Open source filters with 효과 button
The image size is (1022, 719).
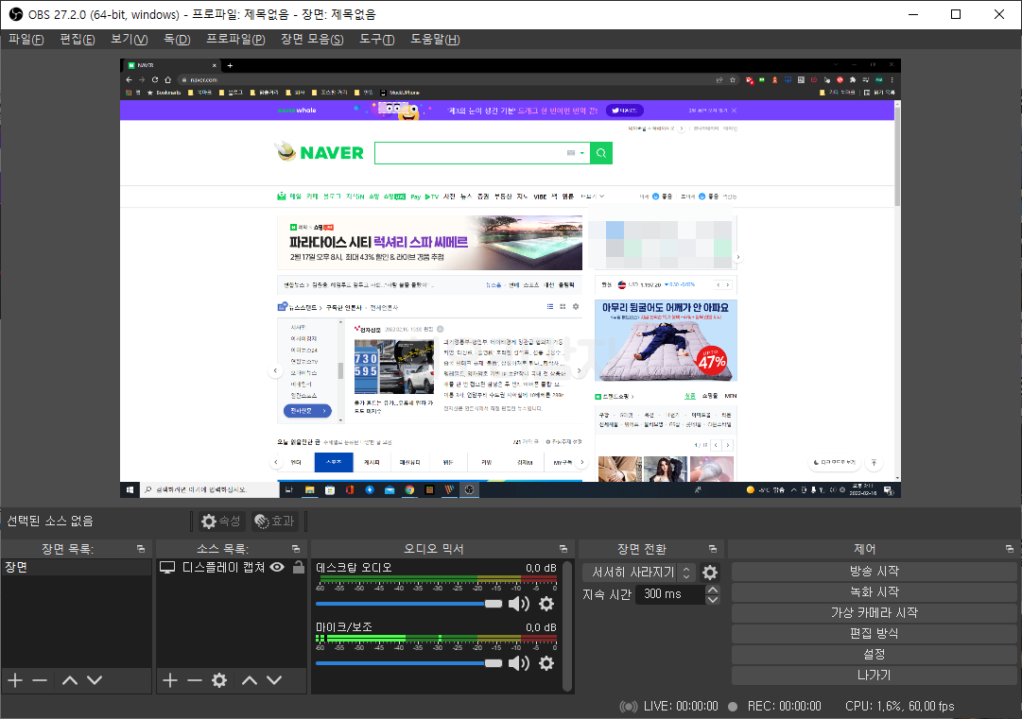click(x=275, y=521)
